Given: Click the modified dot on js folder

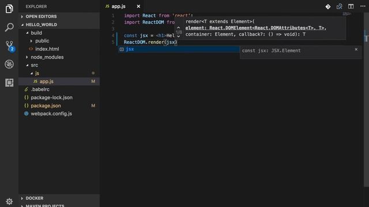Looking at the screenshot, I should click(x=93, y=73).
